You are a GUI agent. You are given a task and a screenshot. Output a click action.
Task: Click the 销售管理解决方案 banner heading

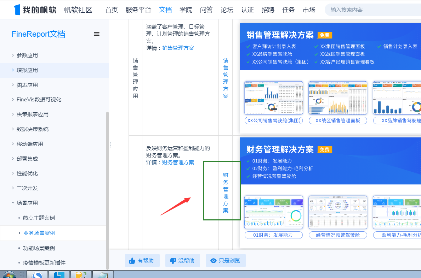click(280, 35)
